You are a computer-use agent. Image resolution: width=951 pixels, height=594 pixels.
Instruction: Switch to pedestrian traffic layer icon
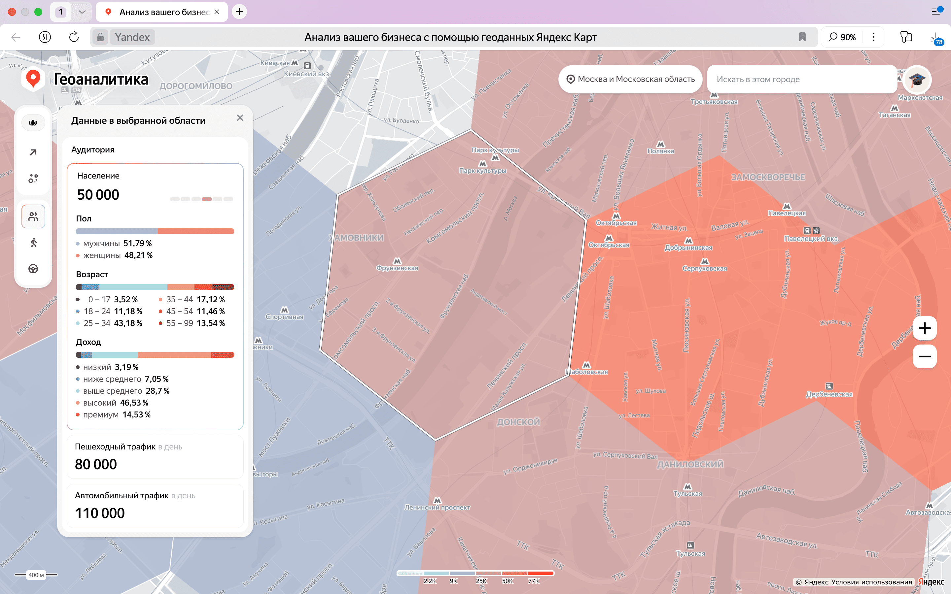33,243
